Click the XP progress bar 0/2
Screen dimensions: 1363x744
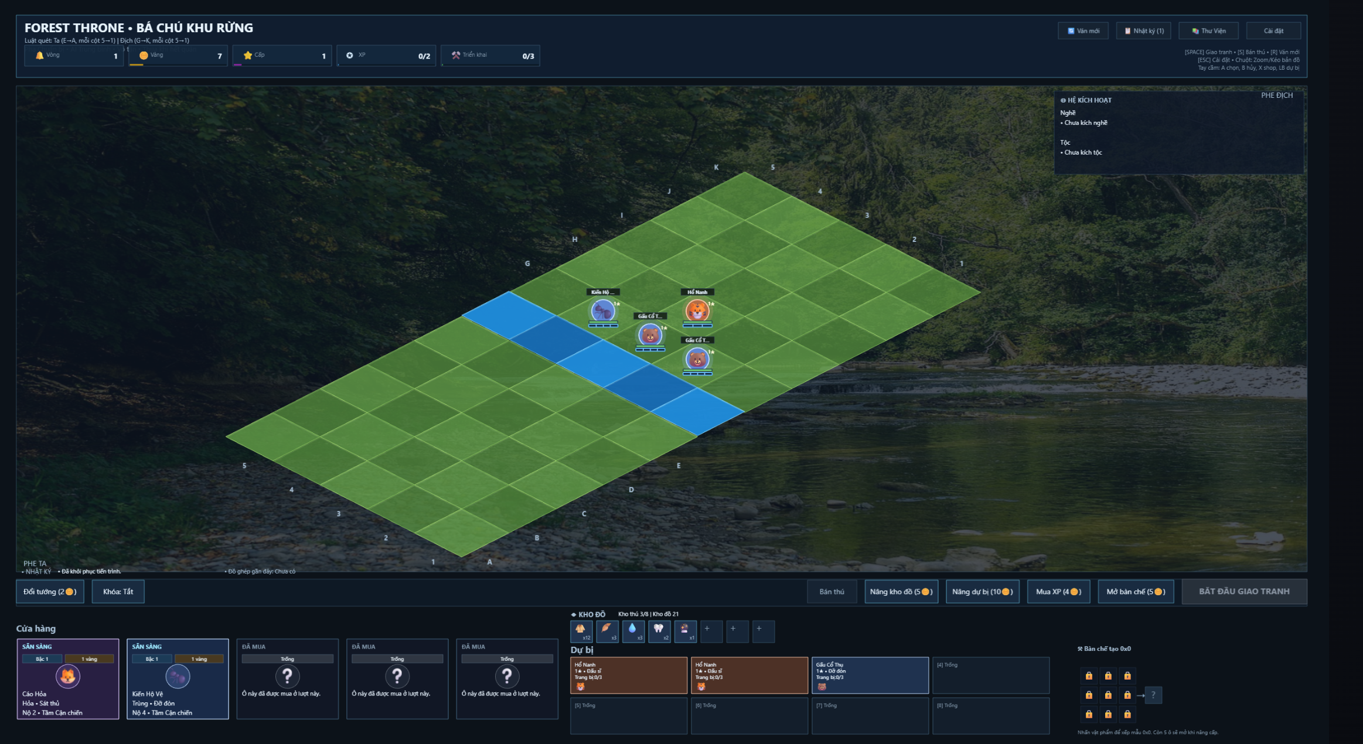pos(386,56)
